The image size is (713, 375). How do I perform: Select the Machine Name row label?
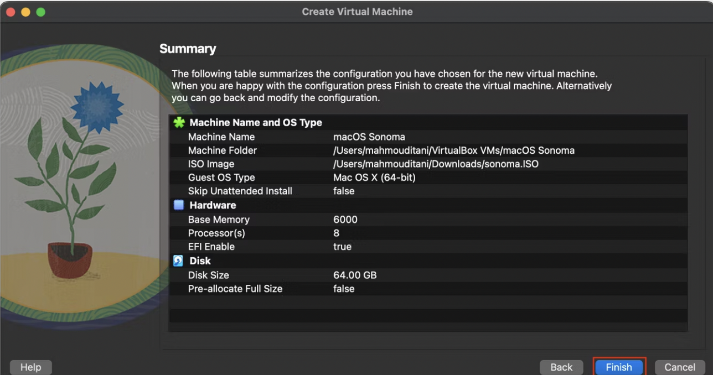221,137
